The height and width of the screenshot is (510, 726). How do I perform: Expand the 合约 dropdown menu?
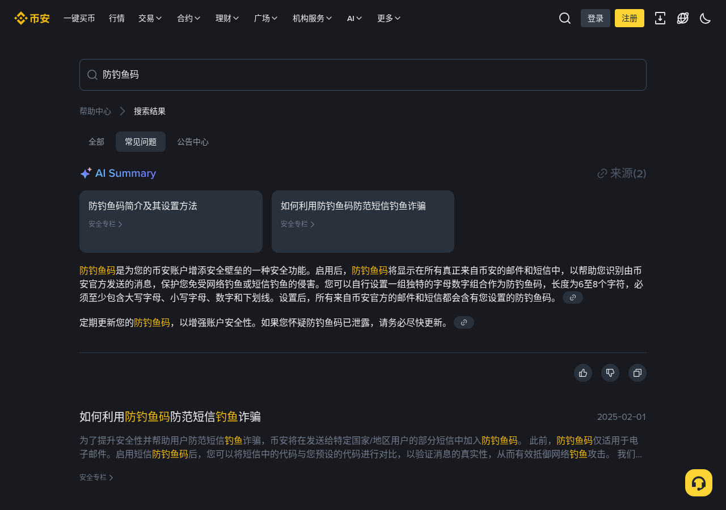[189, 18]
